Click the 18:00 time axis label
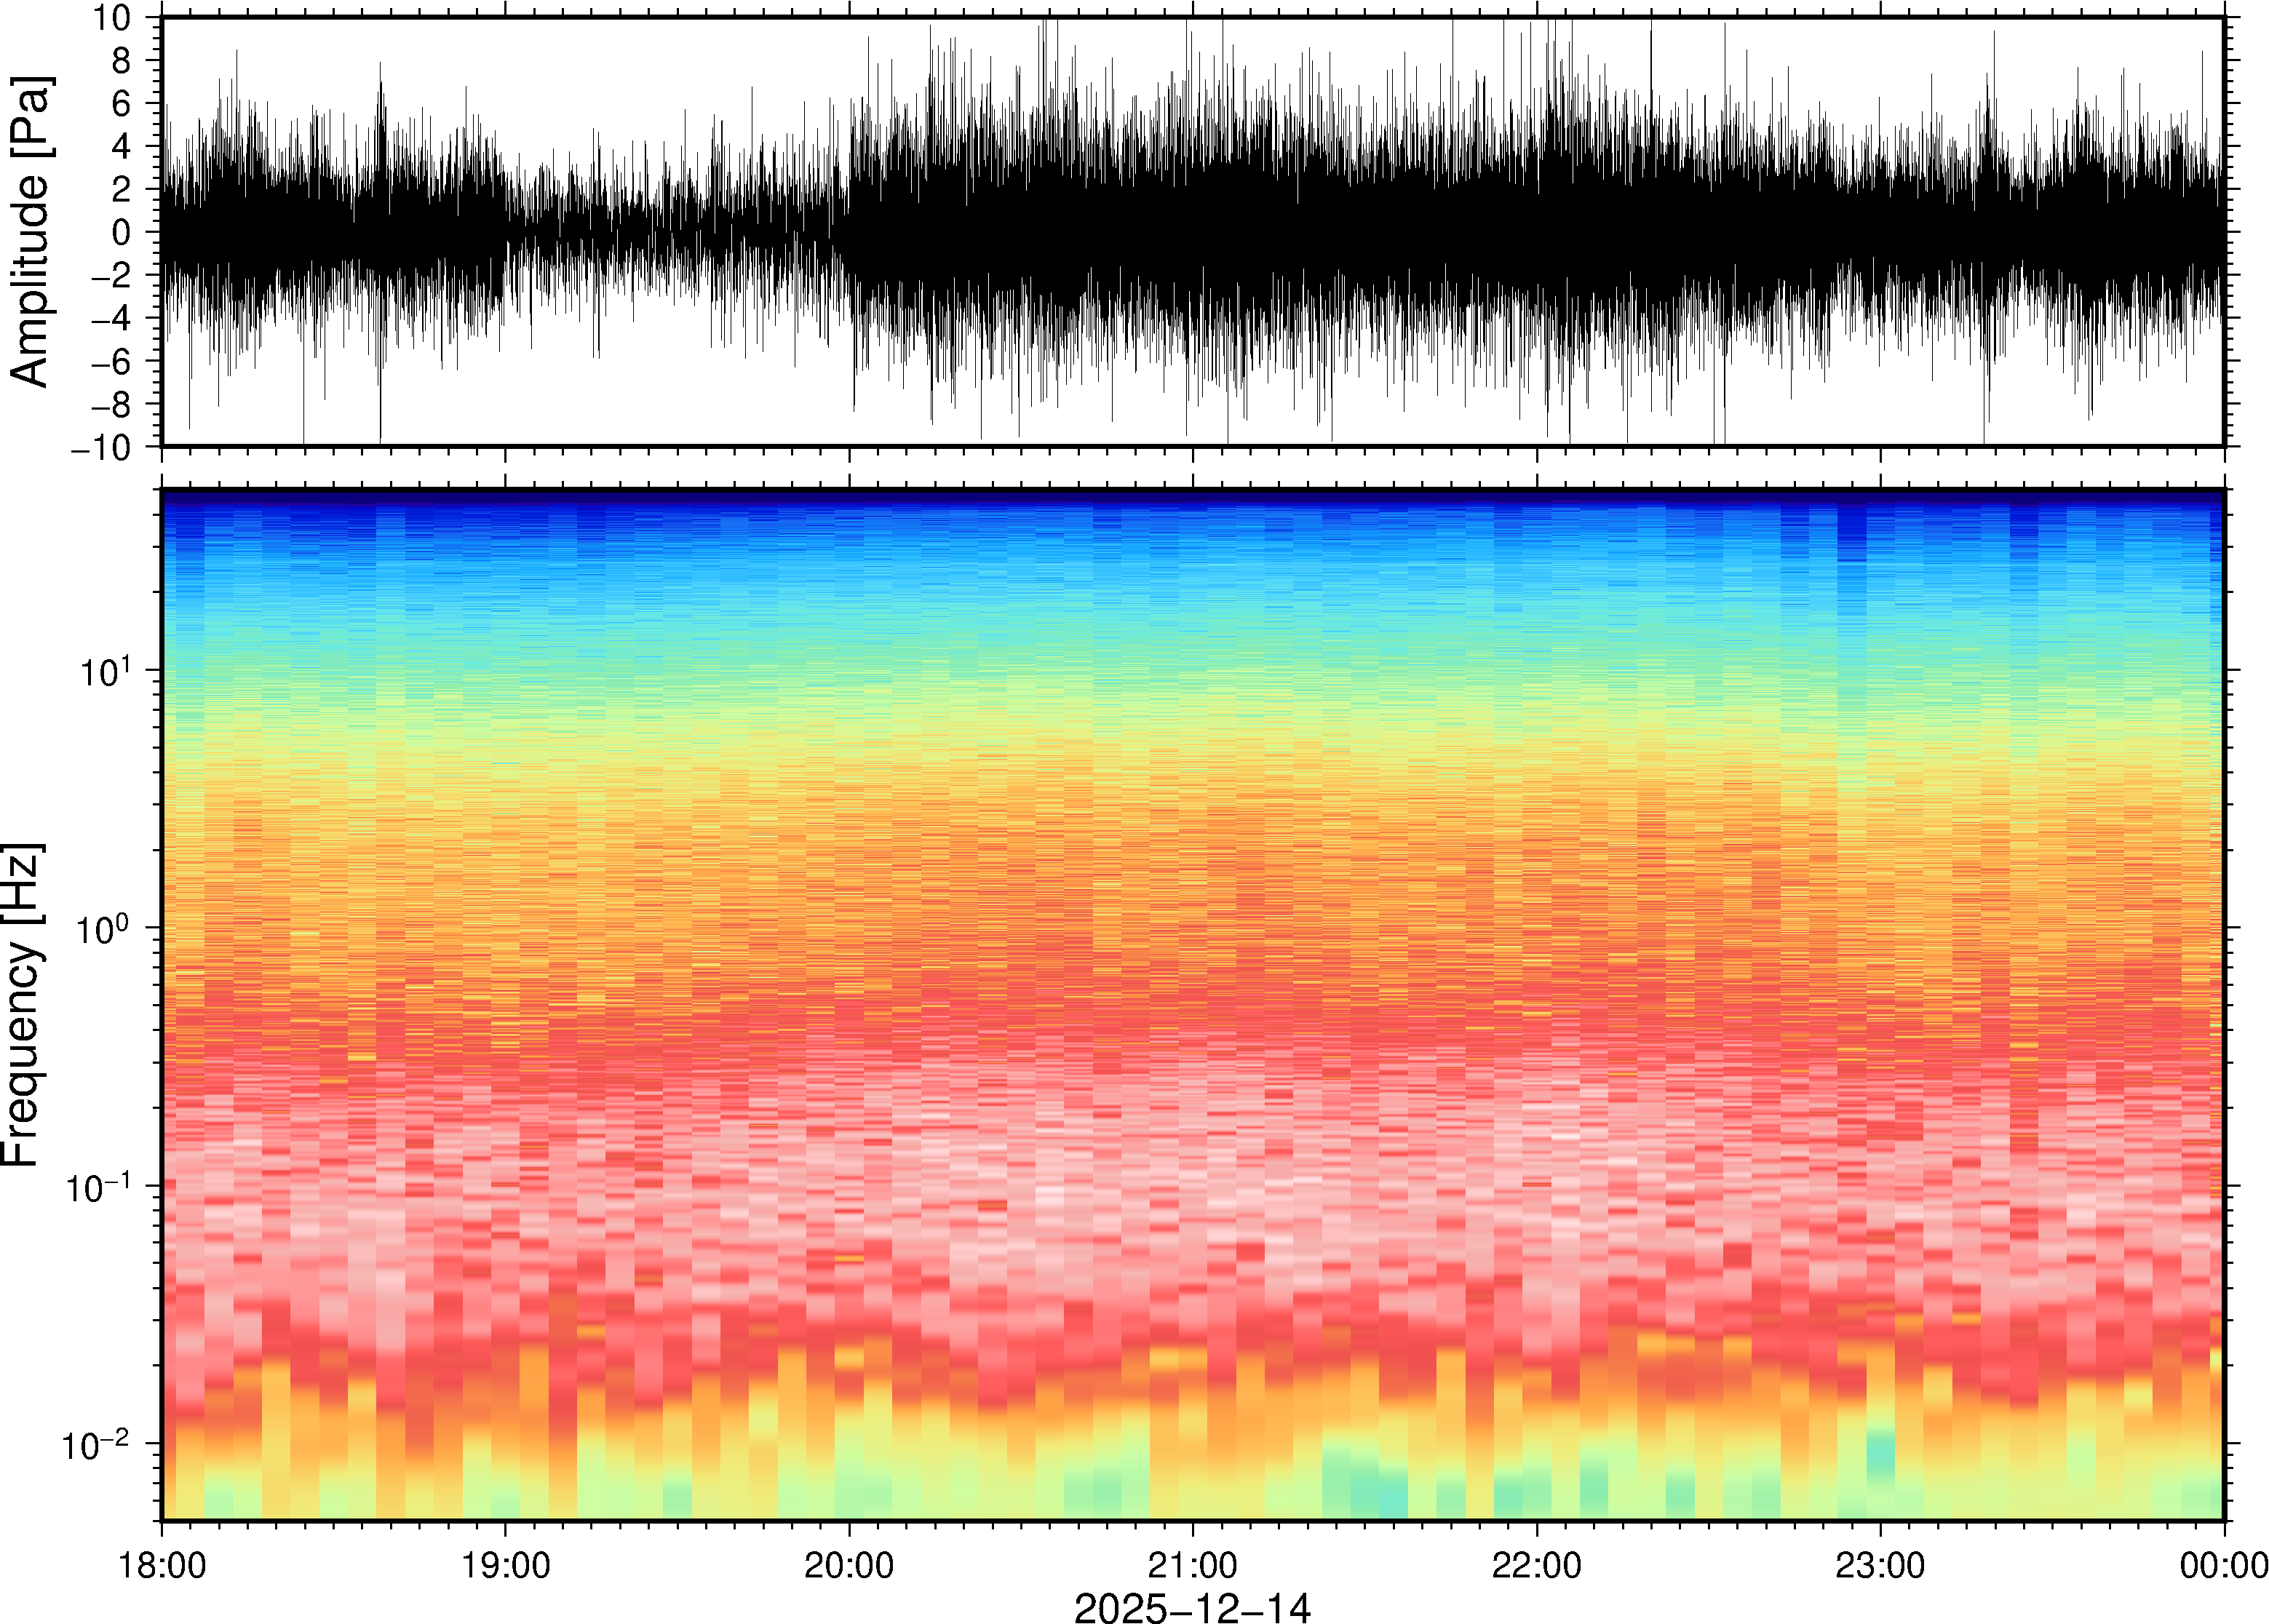 coord(162,1565)
